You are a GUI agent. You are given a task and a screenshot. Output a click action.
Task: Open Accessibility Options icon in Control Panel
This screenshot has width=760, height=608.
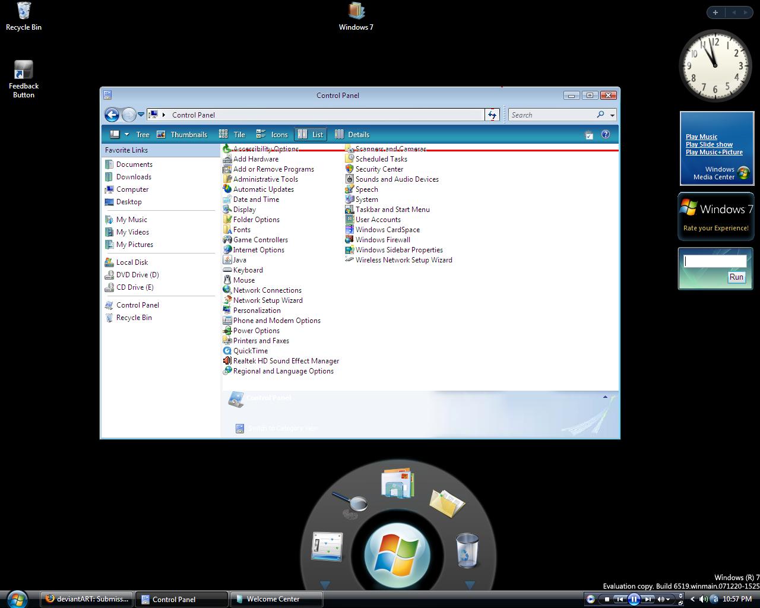tap(227, 149)
